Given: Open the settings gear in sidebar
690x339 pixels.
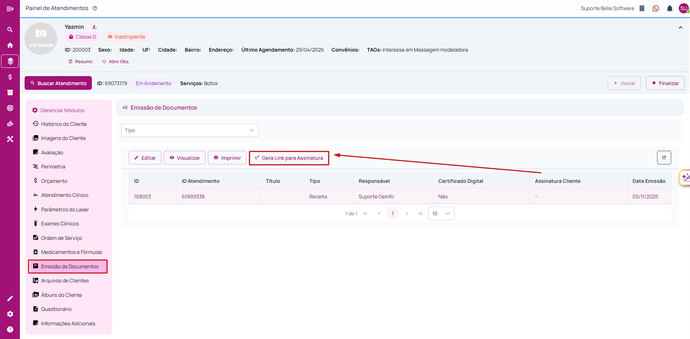Looking at the screenshot, I should [10, 314].
